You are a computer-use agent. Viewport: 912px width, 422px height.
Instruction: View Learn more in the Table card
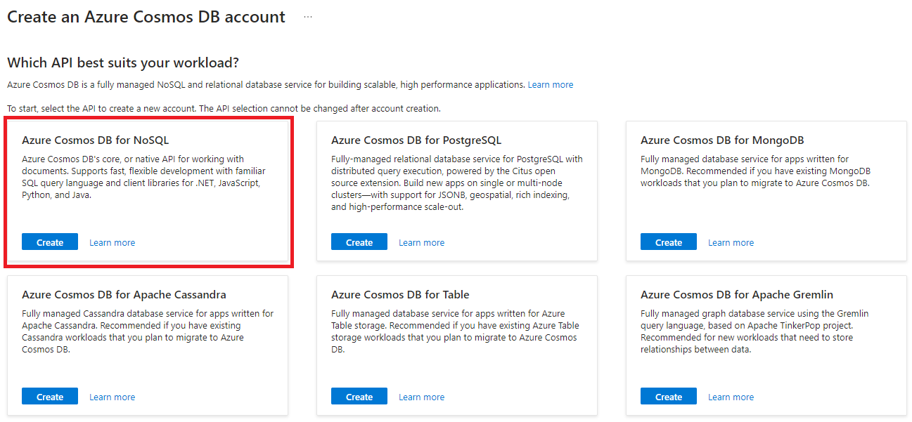[x=421, y=397]
